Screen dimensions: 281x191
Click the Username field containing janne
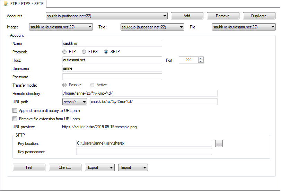[112, 68]
